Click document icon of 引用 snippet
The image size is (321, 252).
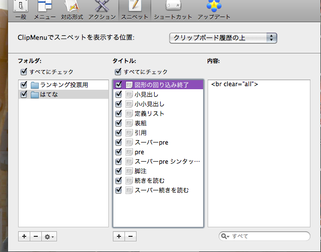click(x=129, y=133)
